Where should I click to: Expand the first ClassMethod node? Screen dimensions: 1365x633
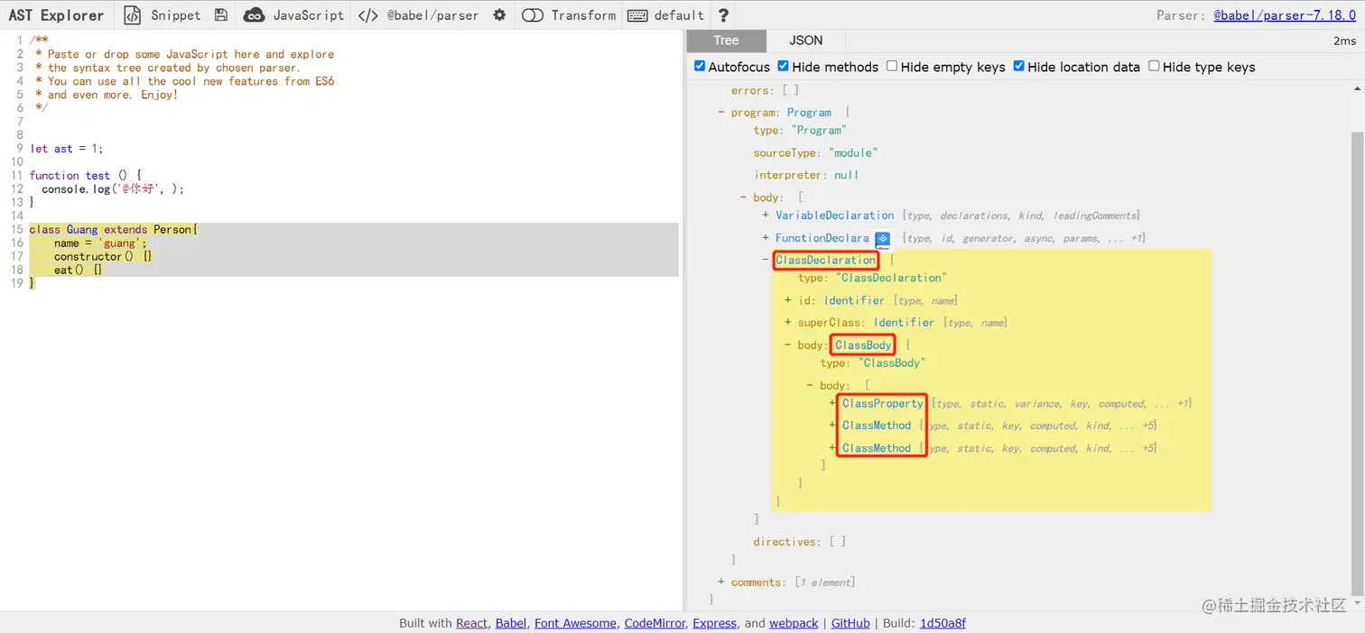[x=832, y=426]
